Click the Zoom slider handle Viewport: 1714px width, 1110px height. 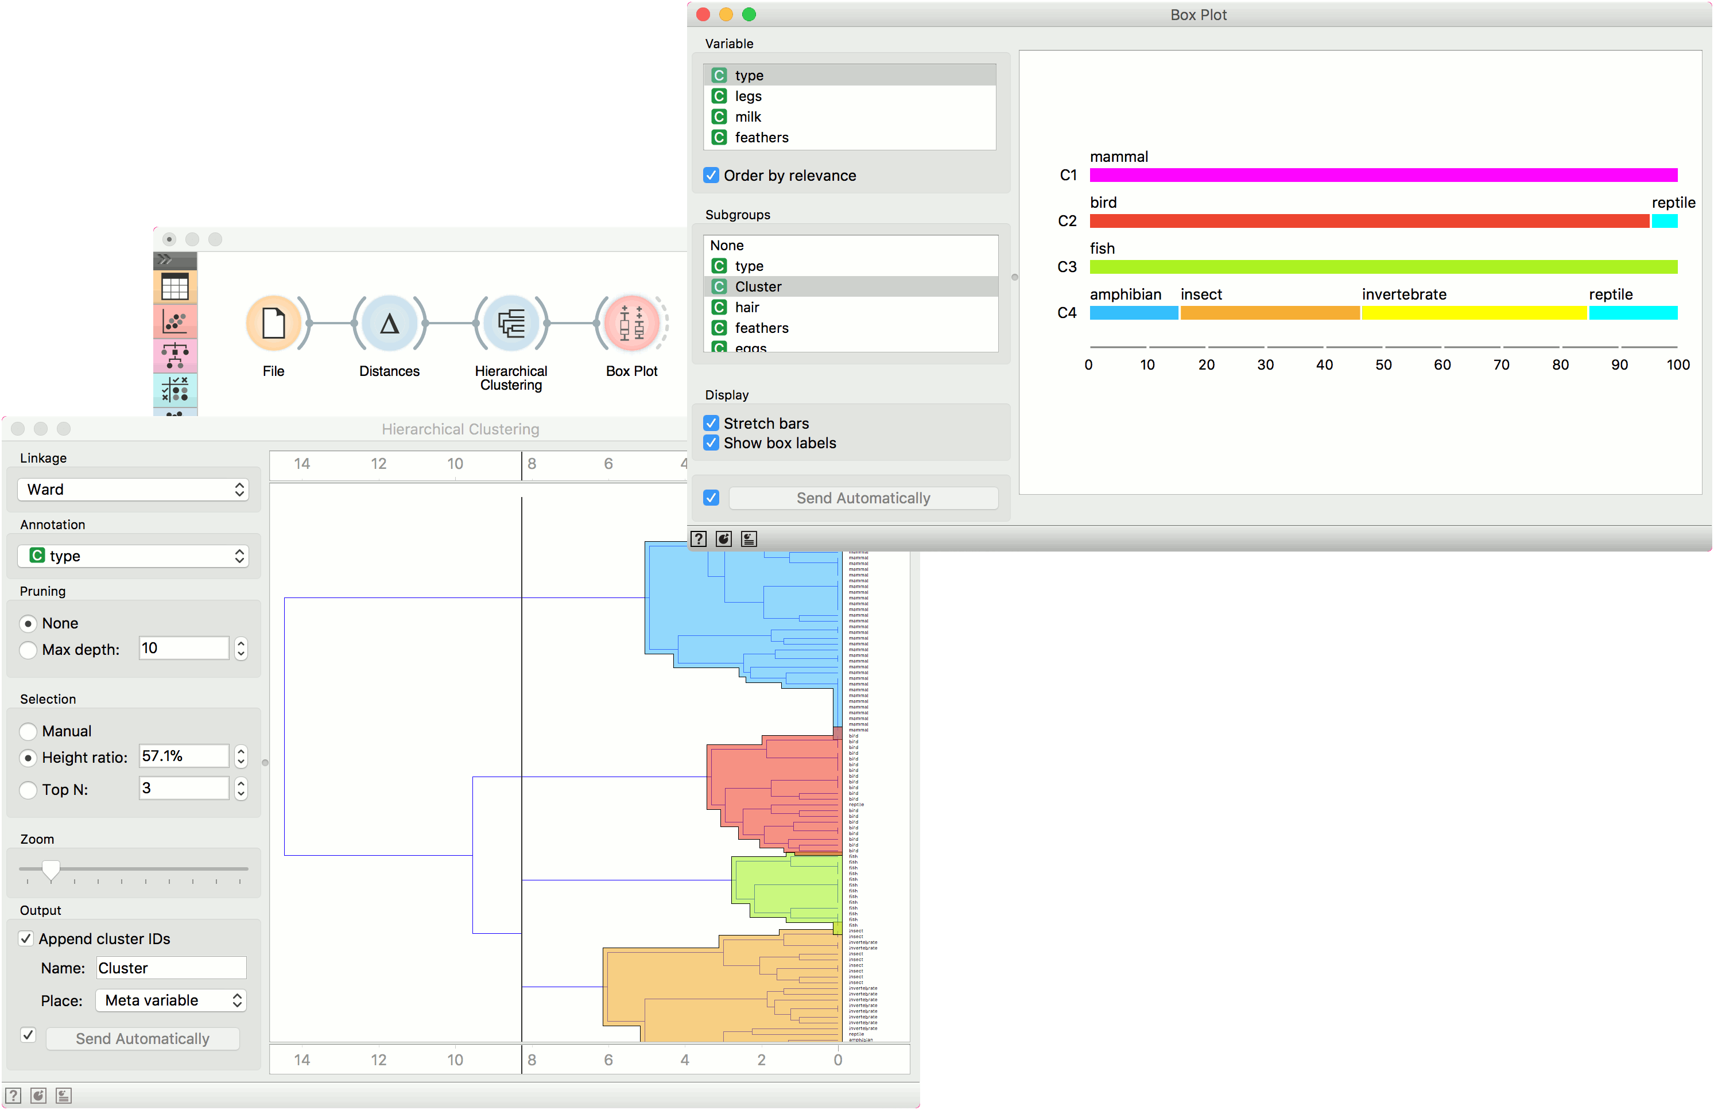pyautogui.click(x=51, y=870)
